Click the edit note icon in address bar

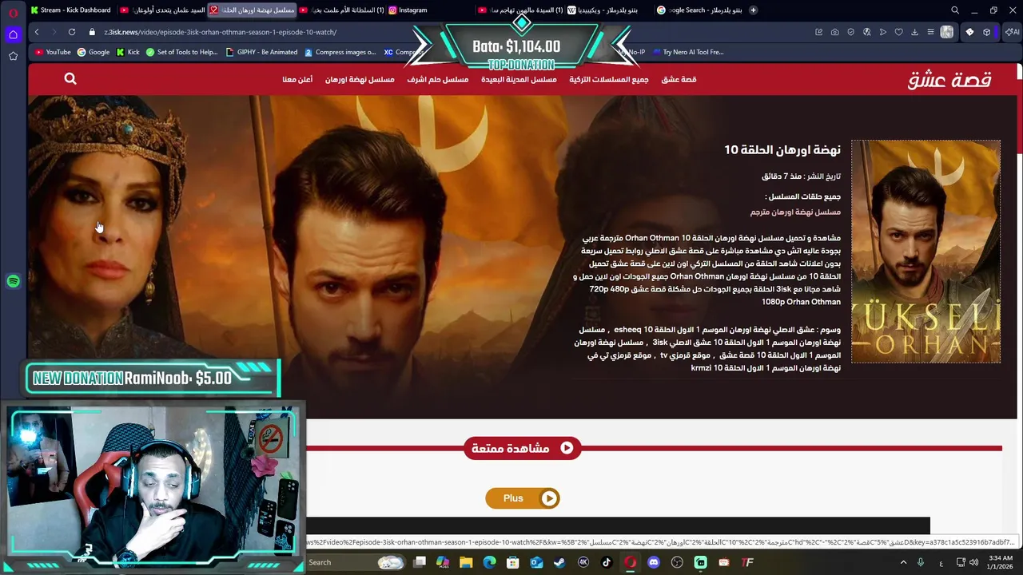[818, 32]
